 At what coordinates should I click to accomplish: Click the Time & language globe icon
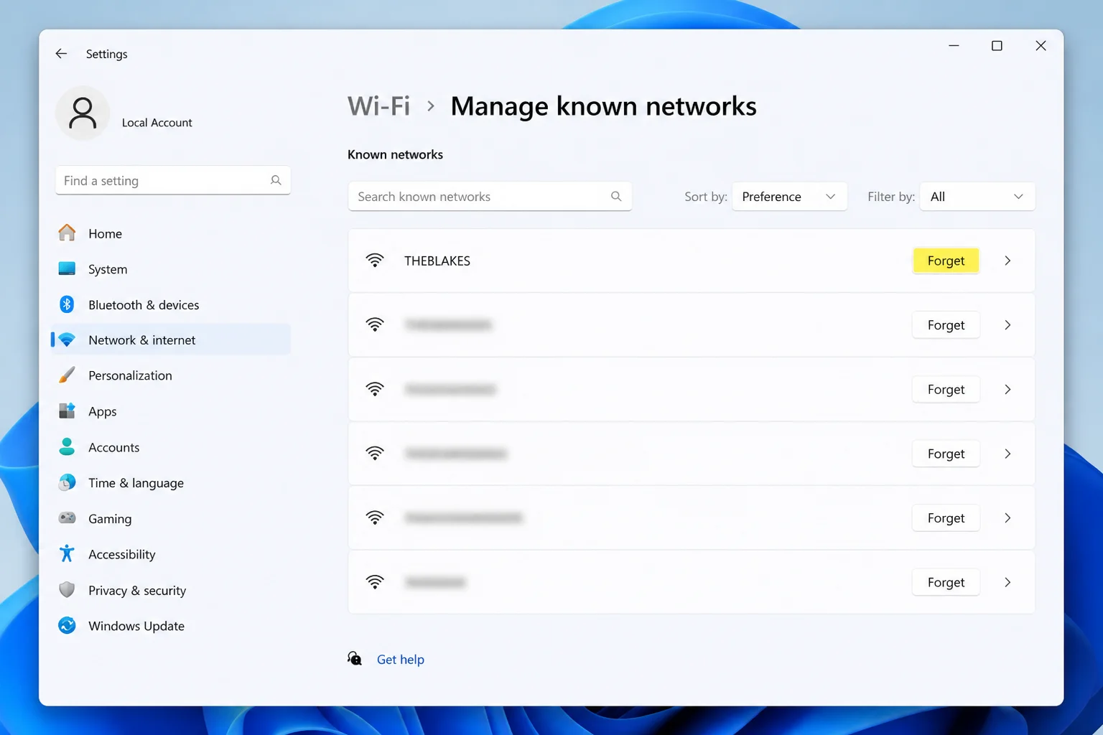pos(67,482)
